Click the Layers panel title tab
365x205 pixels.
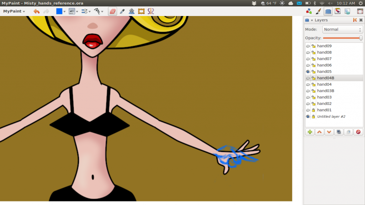click(x=321, y=20)
